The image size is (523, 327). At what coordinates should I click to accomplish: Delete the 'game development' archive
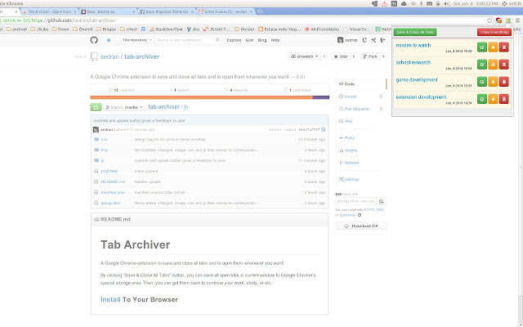coord(503,82)
